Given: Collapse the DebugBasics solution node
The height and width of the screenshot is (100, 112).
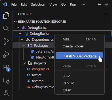Looking at the screenshot, I should (x=18, y=27).
